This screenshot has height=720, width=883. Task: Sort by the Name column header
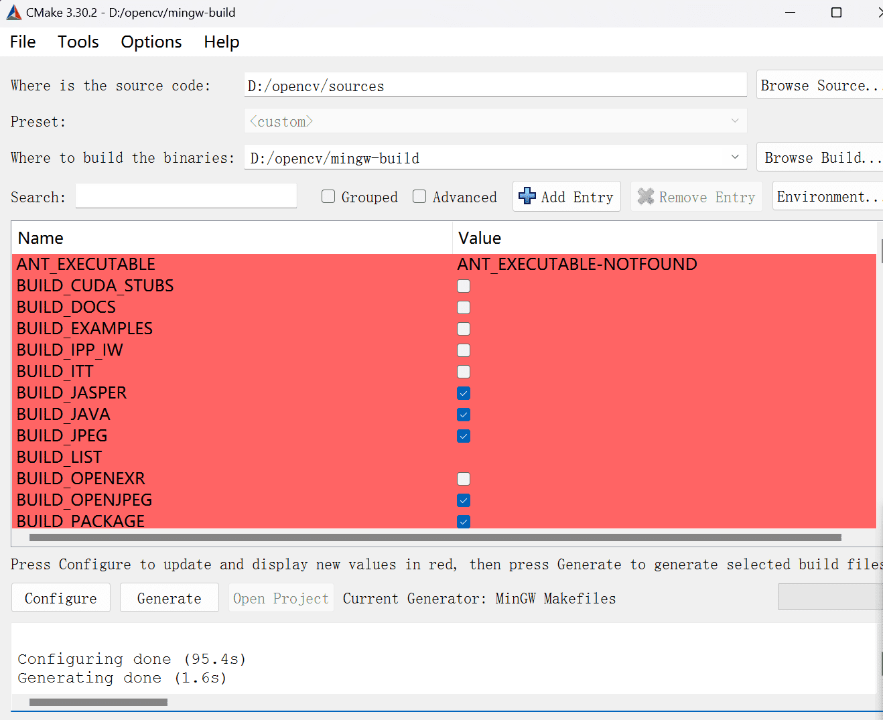232,238
